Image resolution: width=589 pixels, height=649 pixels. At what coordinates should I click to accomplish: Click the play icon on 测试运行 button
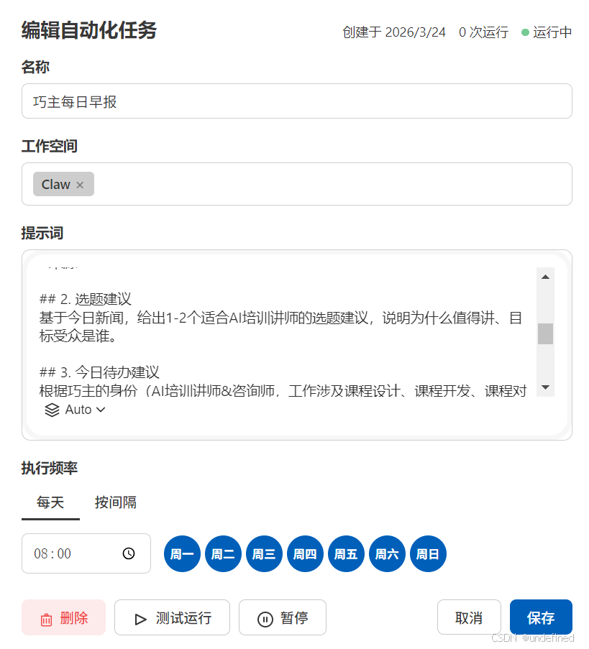[x=141, y=620]
